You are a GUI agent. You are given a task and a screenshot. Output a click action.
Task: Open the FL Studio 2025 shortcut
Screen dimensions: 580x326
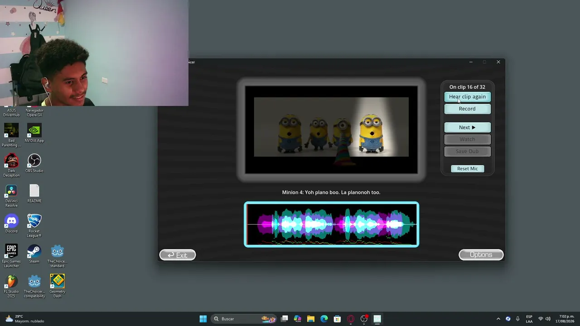tap(11, 287)
